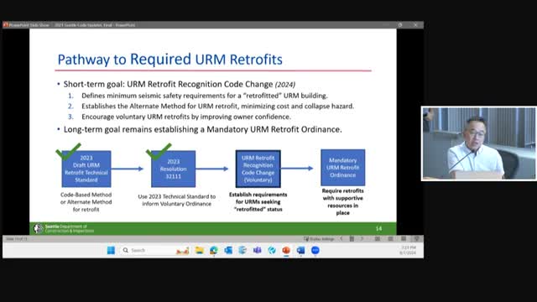Open Word from the taskbar

300,250
